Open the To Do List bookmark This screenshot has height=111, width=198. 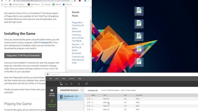click(67, 4)
